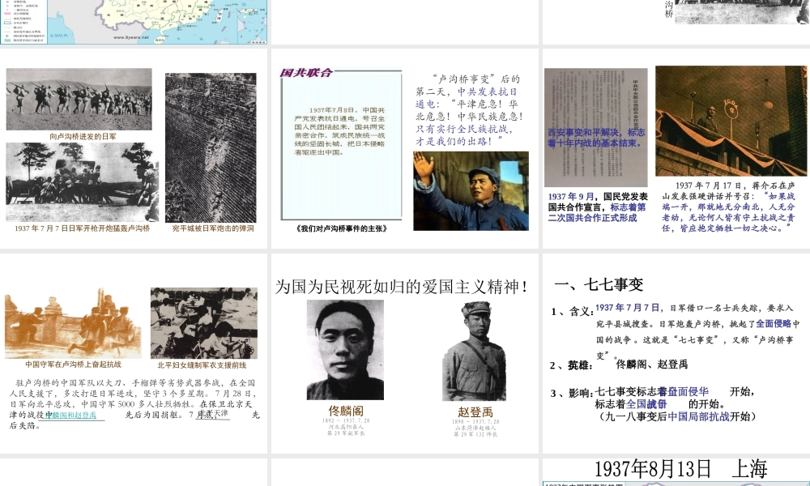This screenshot has height=486, width=810.
Task: Select the photo of Chiang Kai-shek speaking at Lushan
Action: [x=731, y=121]
